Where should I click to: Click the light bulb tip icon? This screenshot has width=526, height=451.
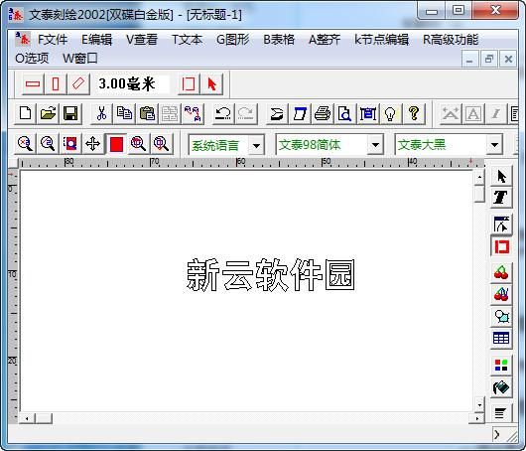390,113
